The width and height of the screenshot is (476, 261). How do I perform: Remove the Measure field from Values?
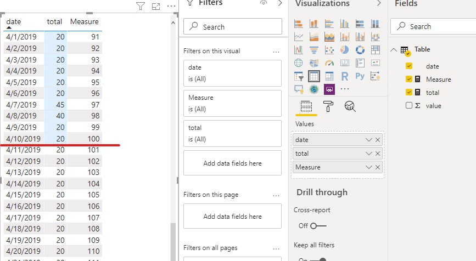[378, 167]
